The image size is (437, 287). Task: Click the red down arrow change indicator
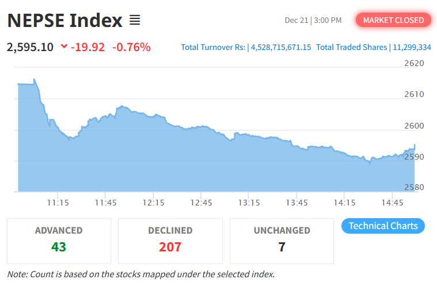point(63,46)
